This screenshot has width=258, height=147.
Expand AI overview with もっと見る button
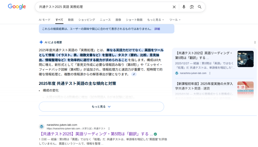pyautogui.click(x=101, y=107)
